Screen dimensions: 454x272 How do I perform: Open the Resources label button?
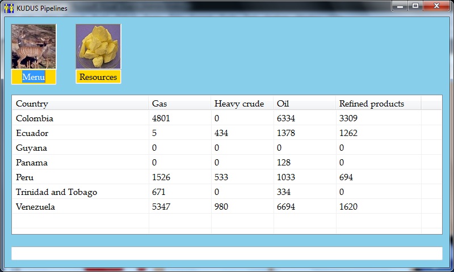pyautogui.click(x=98, y=77)
